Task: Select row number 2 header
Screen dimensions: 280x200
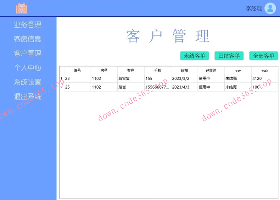Action: 62,87
